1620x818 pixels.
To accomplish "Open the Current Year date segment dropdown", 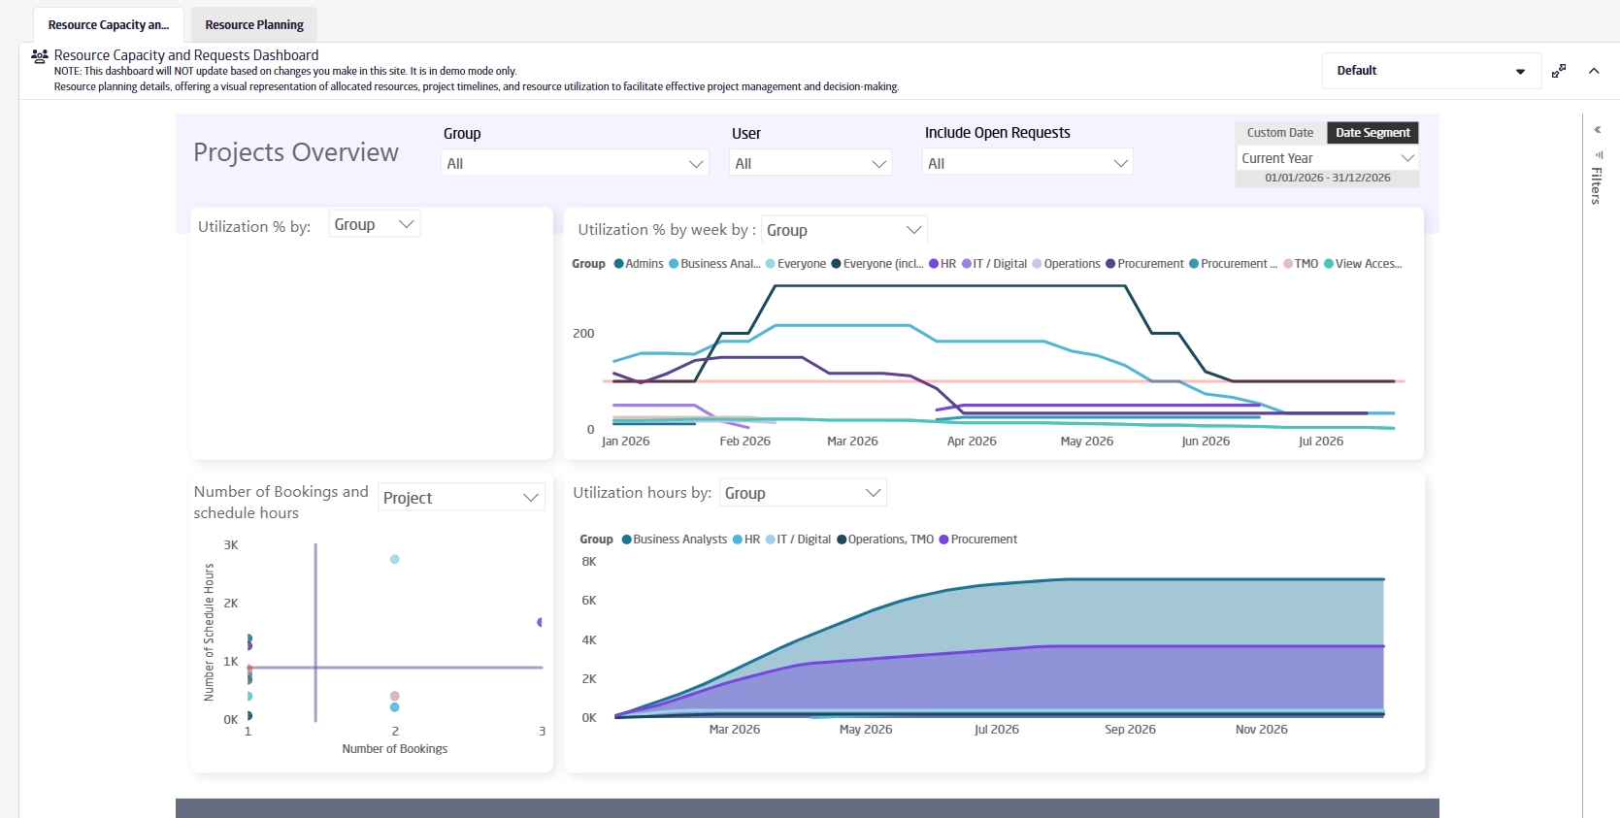I will point(1328,158).
